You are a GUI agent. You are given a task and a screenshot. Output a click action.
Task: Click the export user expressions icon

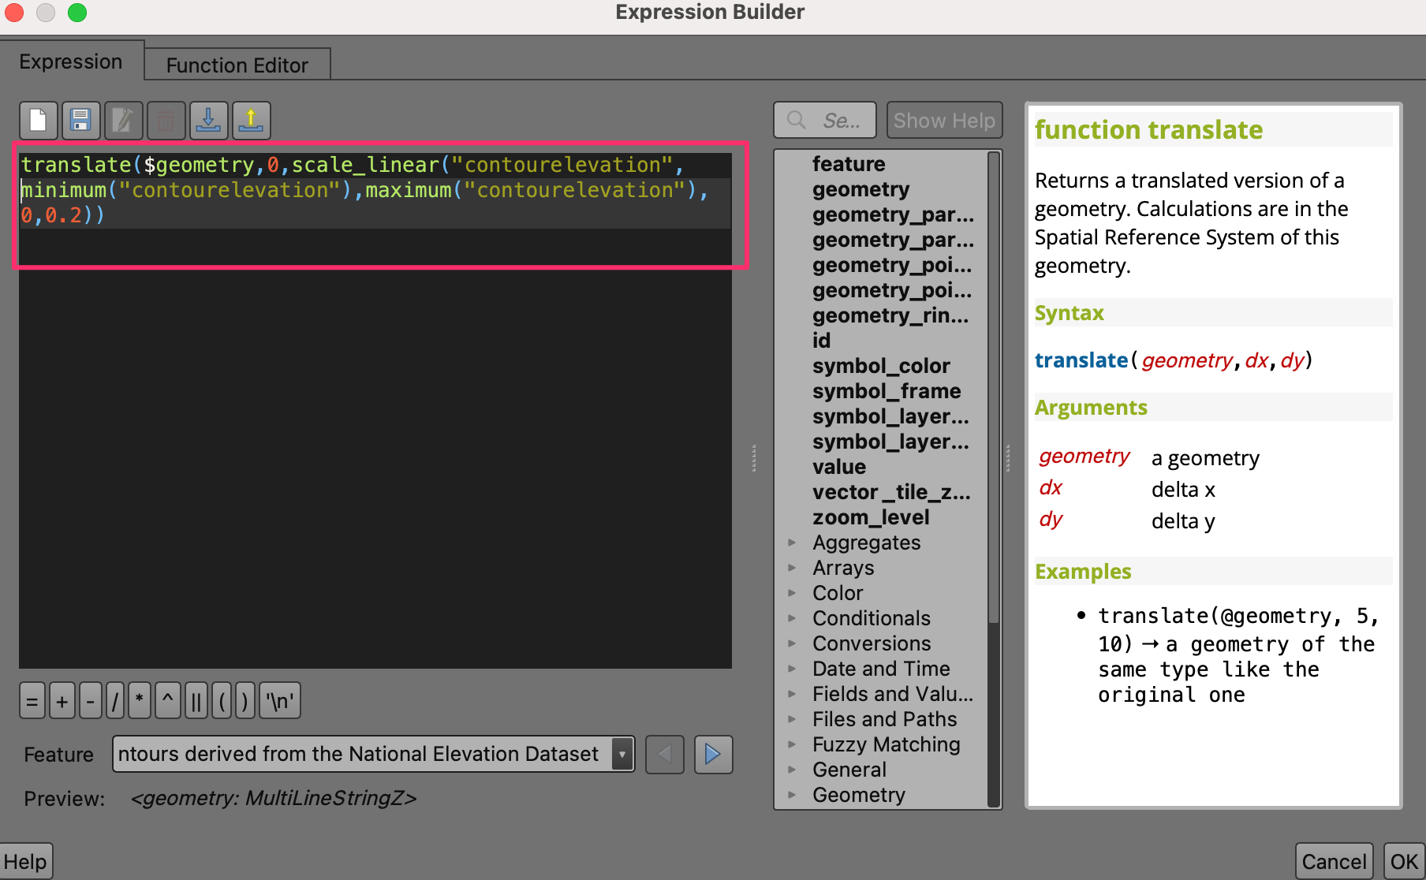click(x=251, y=121)
